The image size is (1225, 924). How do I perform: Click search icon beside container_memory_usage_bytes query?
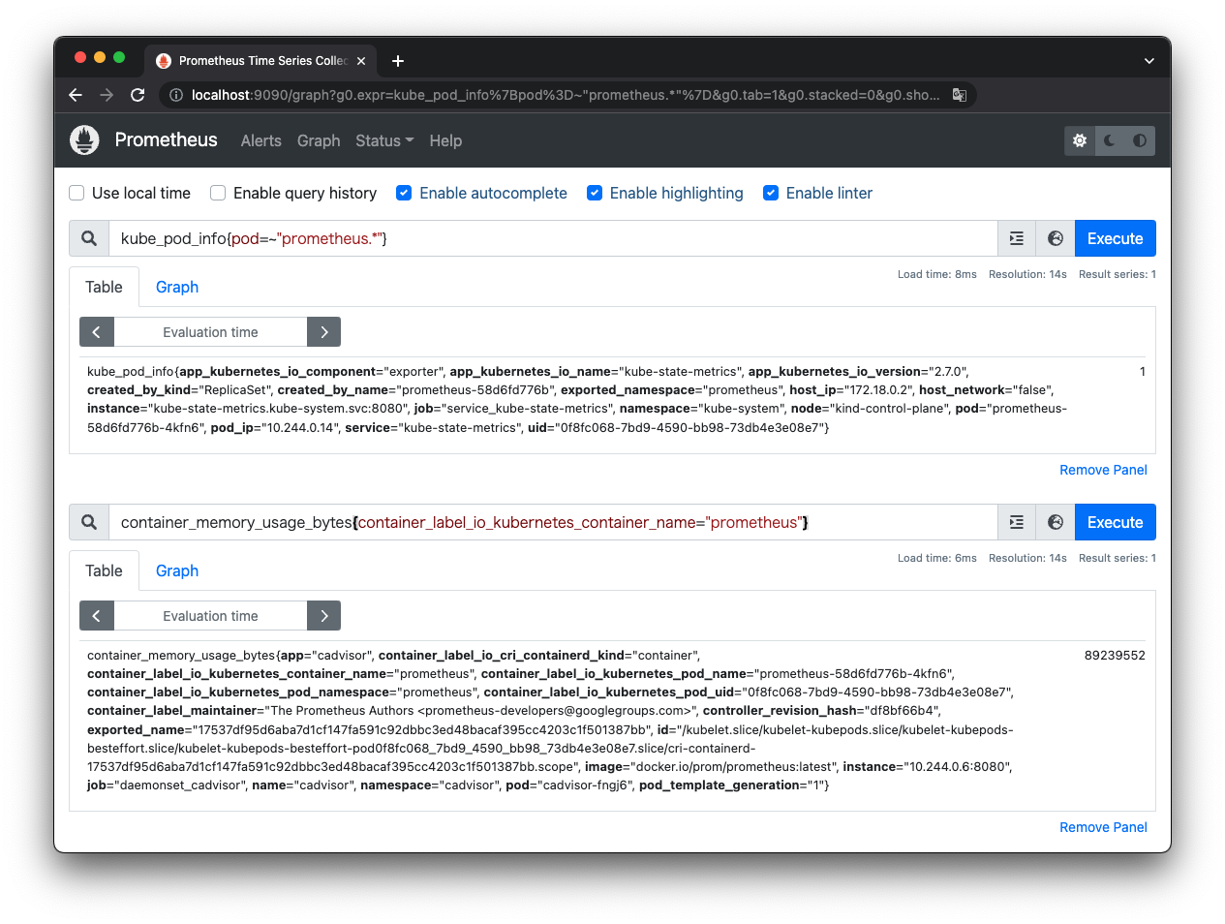(89, 522)
